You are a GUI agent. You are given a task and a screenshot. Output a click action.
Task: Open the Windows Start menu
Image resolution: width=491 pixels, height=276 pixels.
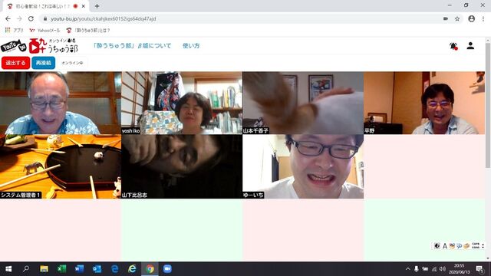tap(8, 269)
